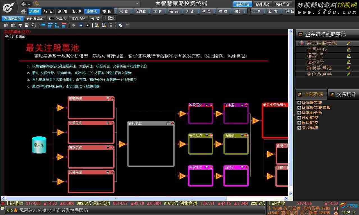The height and width of the screenshot is (215, 359).
Task: Toggle pin on 低市盈 node
Action: pos(246,105)
